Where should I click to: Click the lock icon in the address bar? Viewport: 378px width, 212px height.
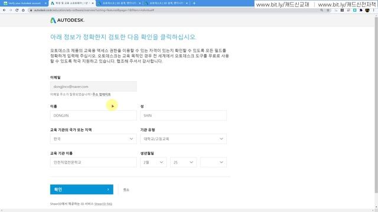pos(31,11)
